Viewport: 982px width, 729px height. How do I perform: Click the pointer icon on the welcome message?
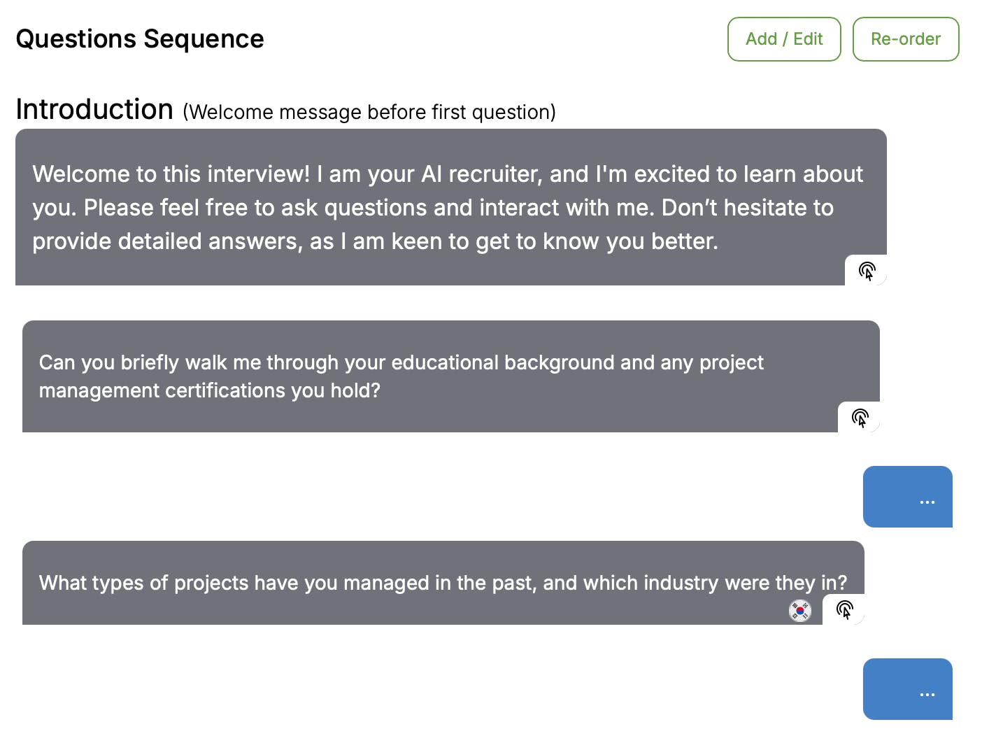(x=867, y=271)
